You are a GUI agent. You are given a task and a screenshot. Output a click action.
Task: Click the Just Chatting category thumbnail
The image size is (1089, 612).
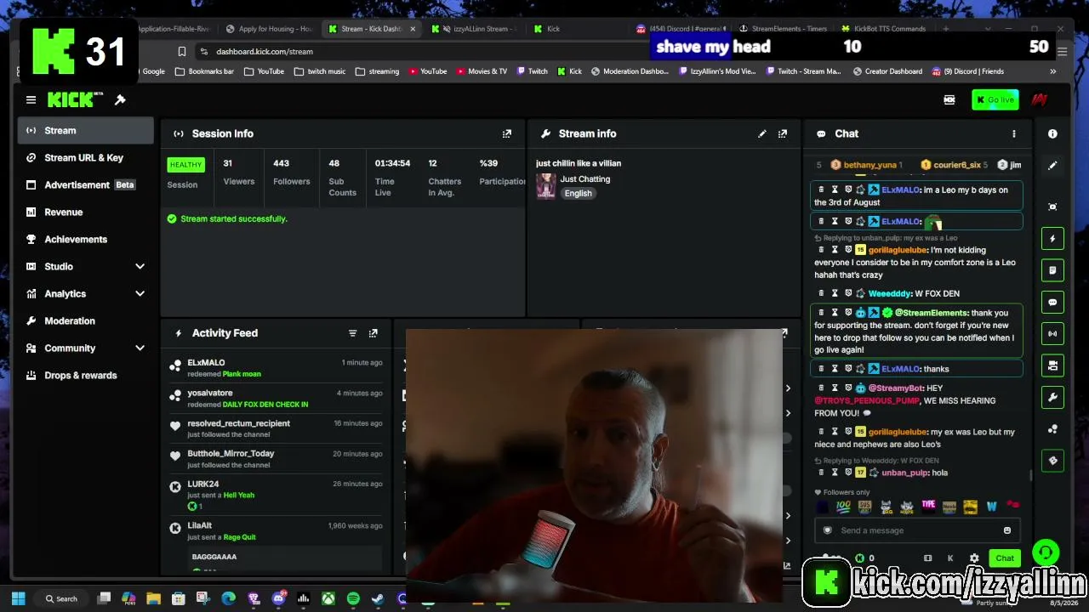(x=546, y=185)
